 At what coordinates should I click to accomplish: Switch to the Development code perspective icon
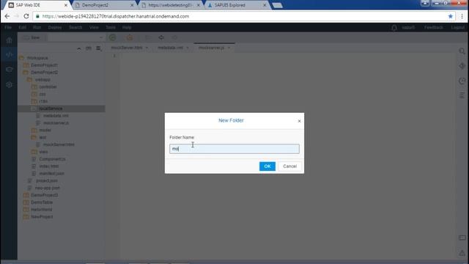coord(9,54)
